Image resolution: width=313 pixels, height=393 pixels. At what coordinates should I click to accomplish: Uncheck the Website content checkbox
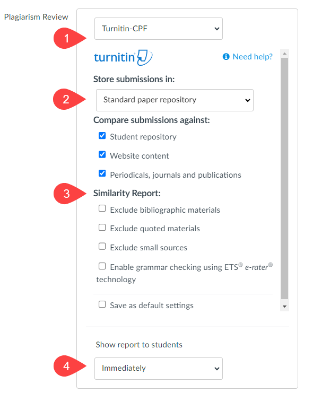coord(102,155)
